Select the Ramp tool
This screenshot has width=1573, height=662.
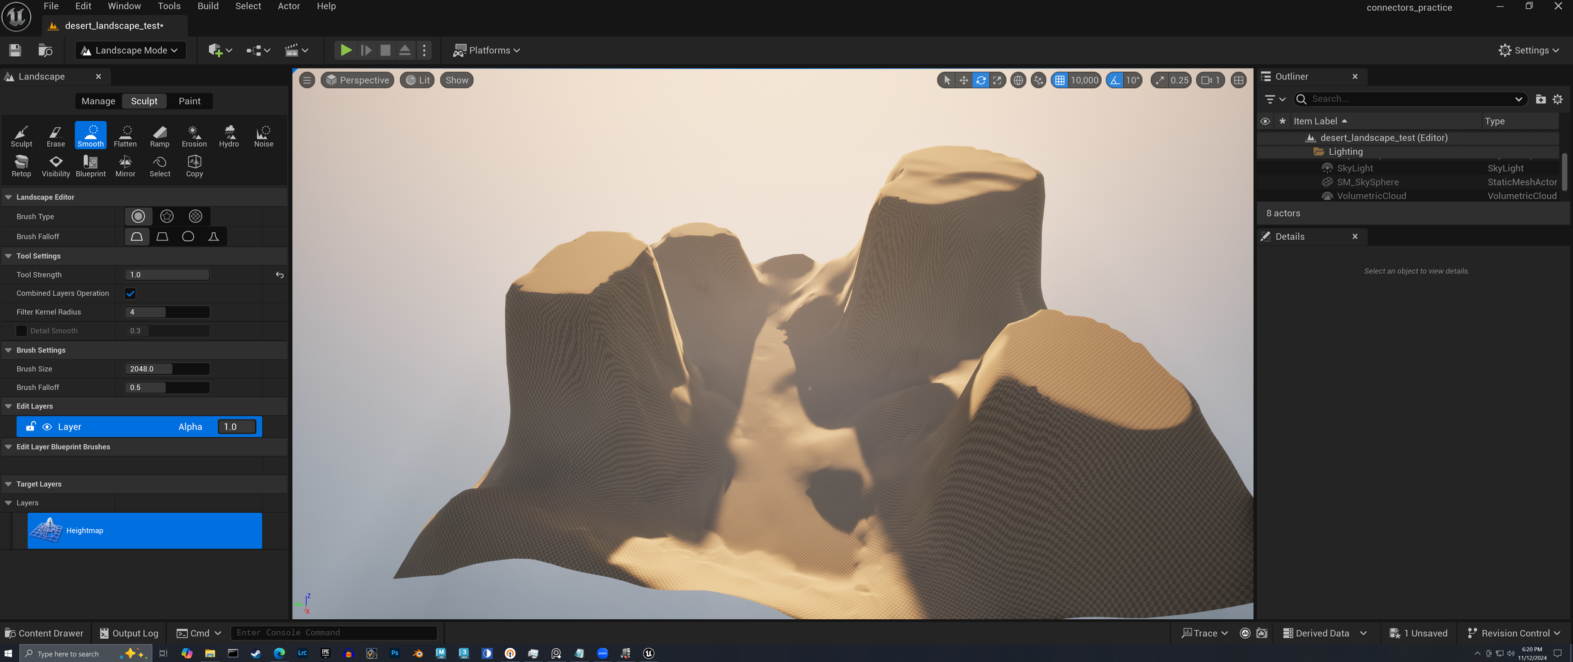point(160,136)
